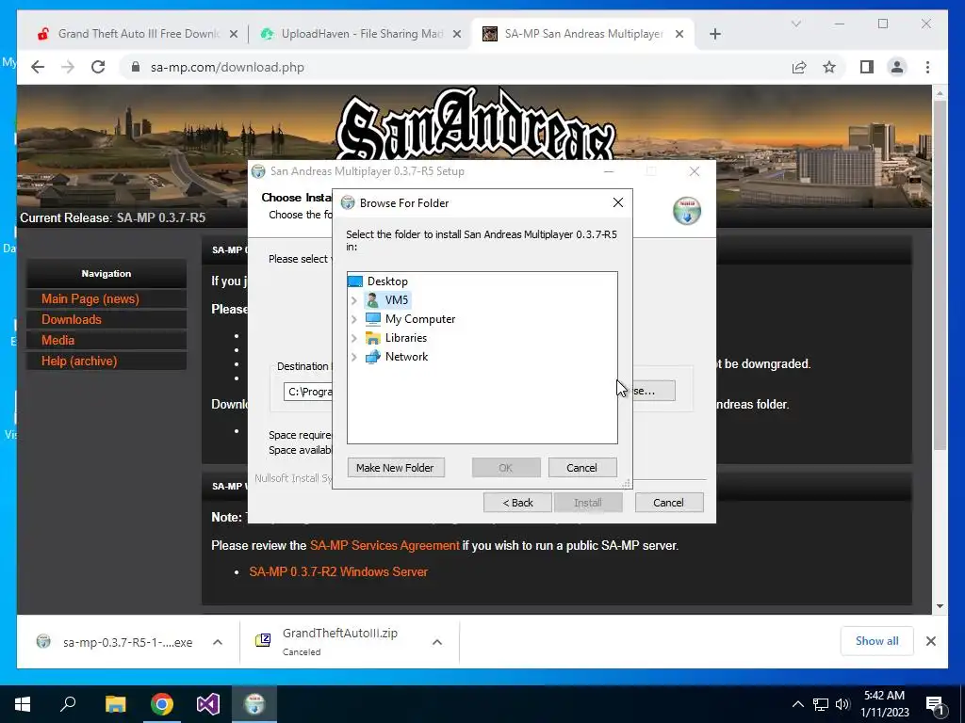
Task: Open the network status tray icon
Action: [x=821, y=704]
